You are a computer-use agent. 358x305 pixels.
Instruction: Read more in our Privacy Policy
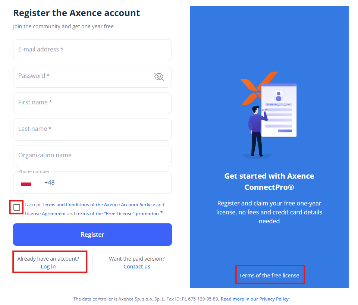[x=255, y=299]
